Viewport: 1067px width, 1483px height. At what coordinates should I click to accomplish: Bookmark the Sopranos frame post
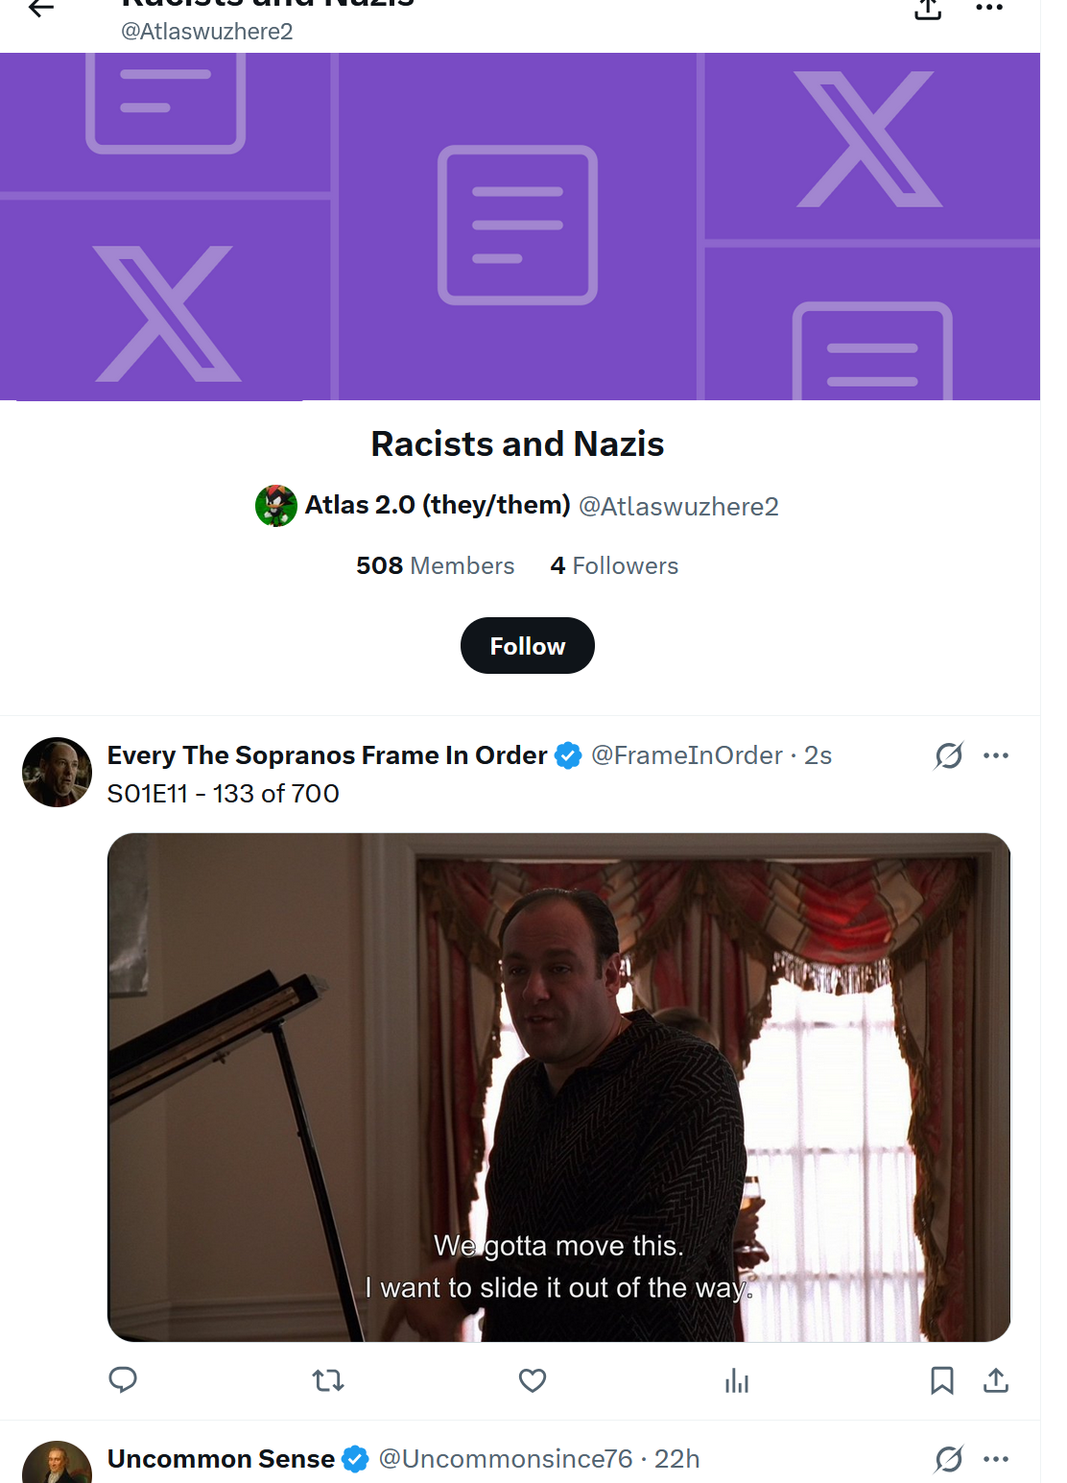click(x=941, y=1380)
